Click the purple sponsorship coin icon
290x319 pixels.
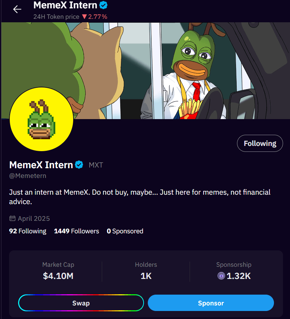pyautogui.click(x=221, y=276)
